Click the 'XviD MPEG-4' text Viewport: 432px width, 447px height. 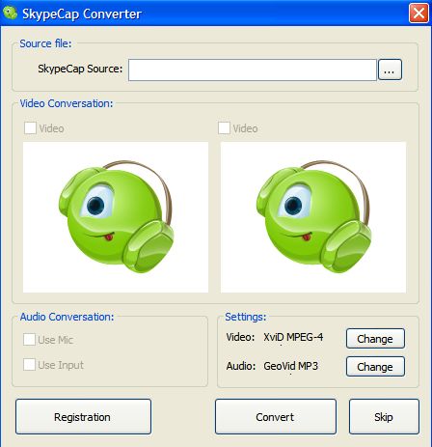[x=293, y=337]
